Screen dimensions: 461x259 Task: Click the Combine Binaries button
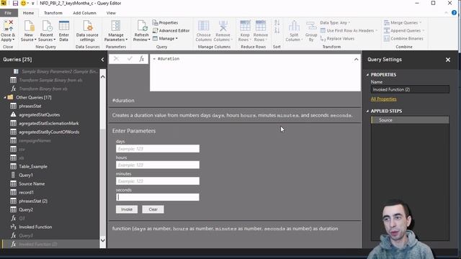[x=403, y=38]
